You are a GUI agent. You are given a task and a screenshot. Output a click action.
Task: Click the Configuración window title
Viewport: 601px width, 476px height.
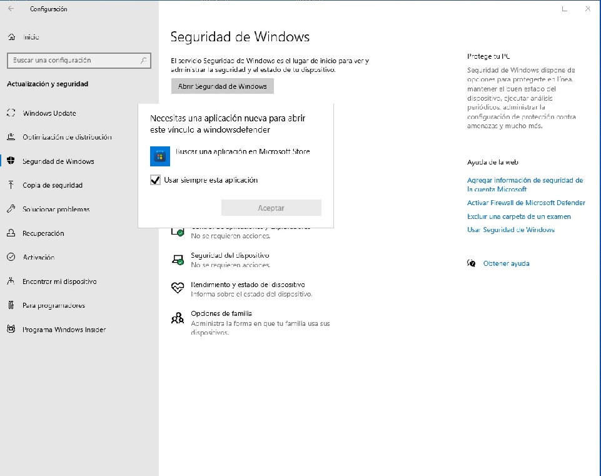point(48,9)
